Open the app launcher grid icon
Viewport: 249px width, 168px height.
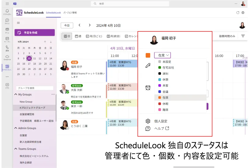coord(7,4)
